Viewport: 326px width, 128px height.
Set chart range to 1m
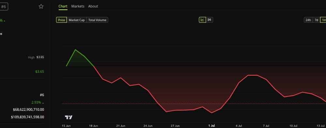point(323,20)
